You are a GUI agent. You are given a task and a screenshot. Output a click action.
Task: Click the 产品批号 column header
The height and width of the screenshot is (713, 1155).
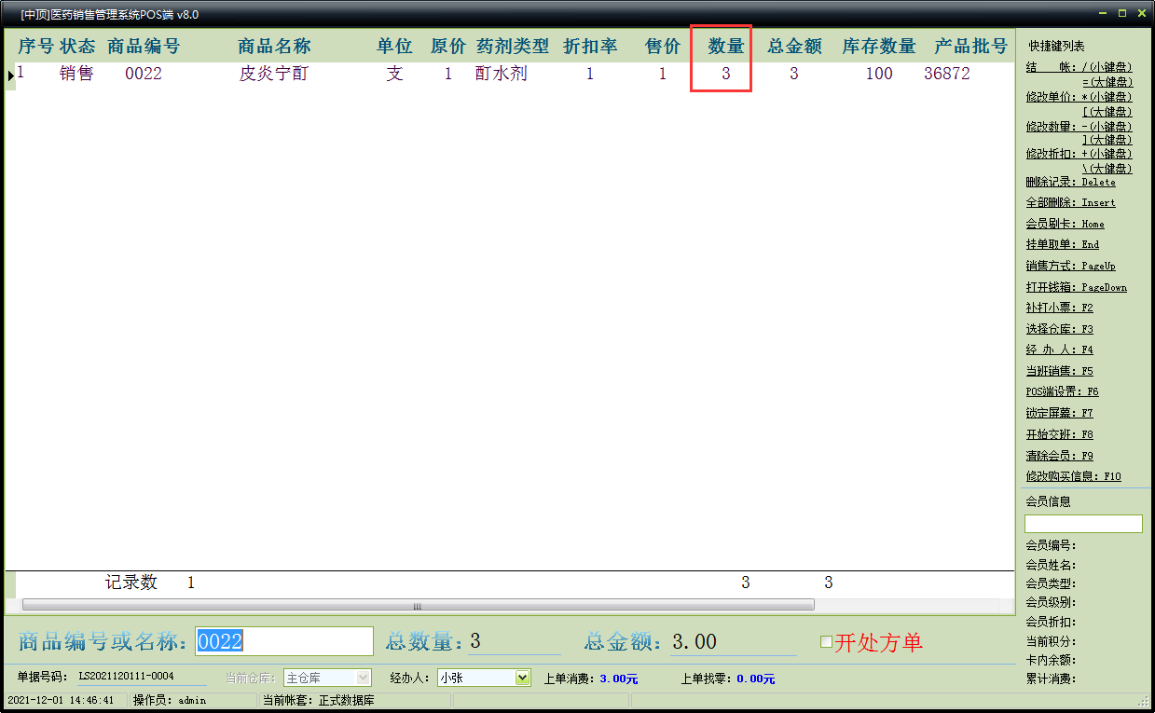971,47
